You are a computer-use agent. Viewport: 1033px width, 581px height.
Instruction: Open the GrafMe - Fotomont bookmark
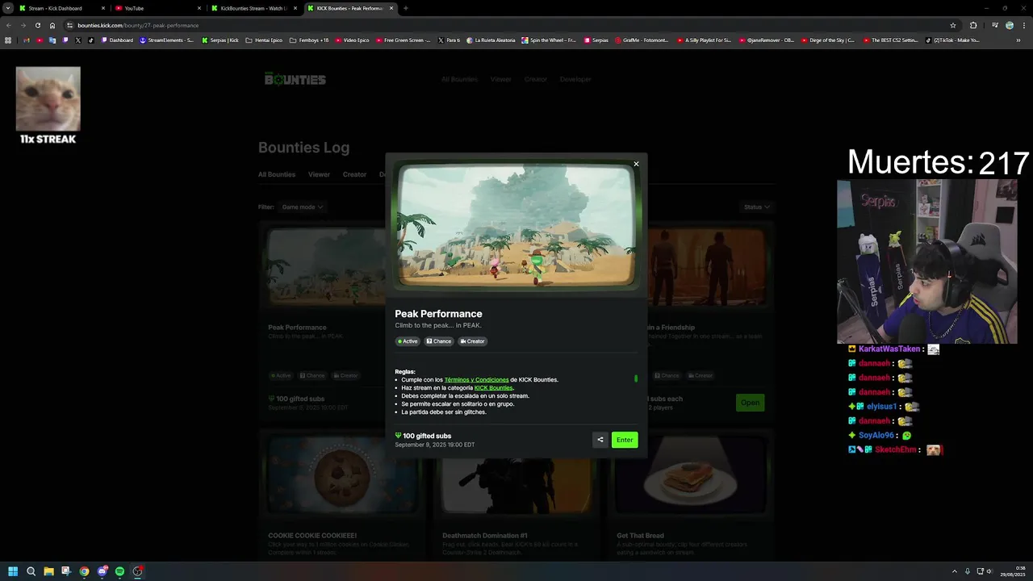(642, 40)
